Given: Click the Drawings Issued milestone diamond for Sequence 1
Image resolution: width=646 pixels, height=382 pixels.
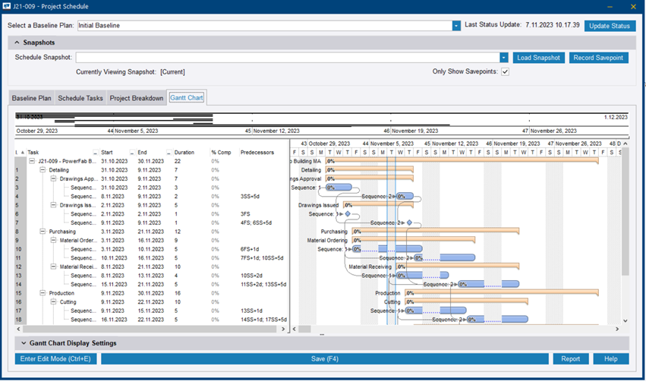Looking at the screenshot, I should pyautogui.click(x=348, y=214).
